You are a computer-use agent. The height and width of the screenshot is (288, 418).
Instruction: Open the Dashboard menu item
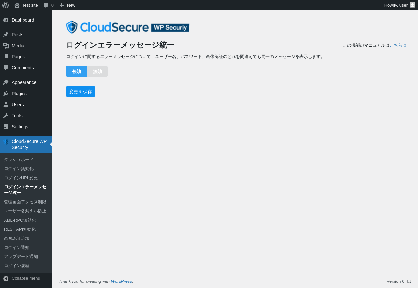pos(23,20)
